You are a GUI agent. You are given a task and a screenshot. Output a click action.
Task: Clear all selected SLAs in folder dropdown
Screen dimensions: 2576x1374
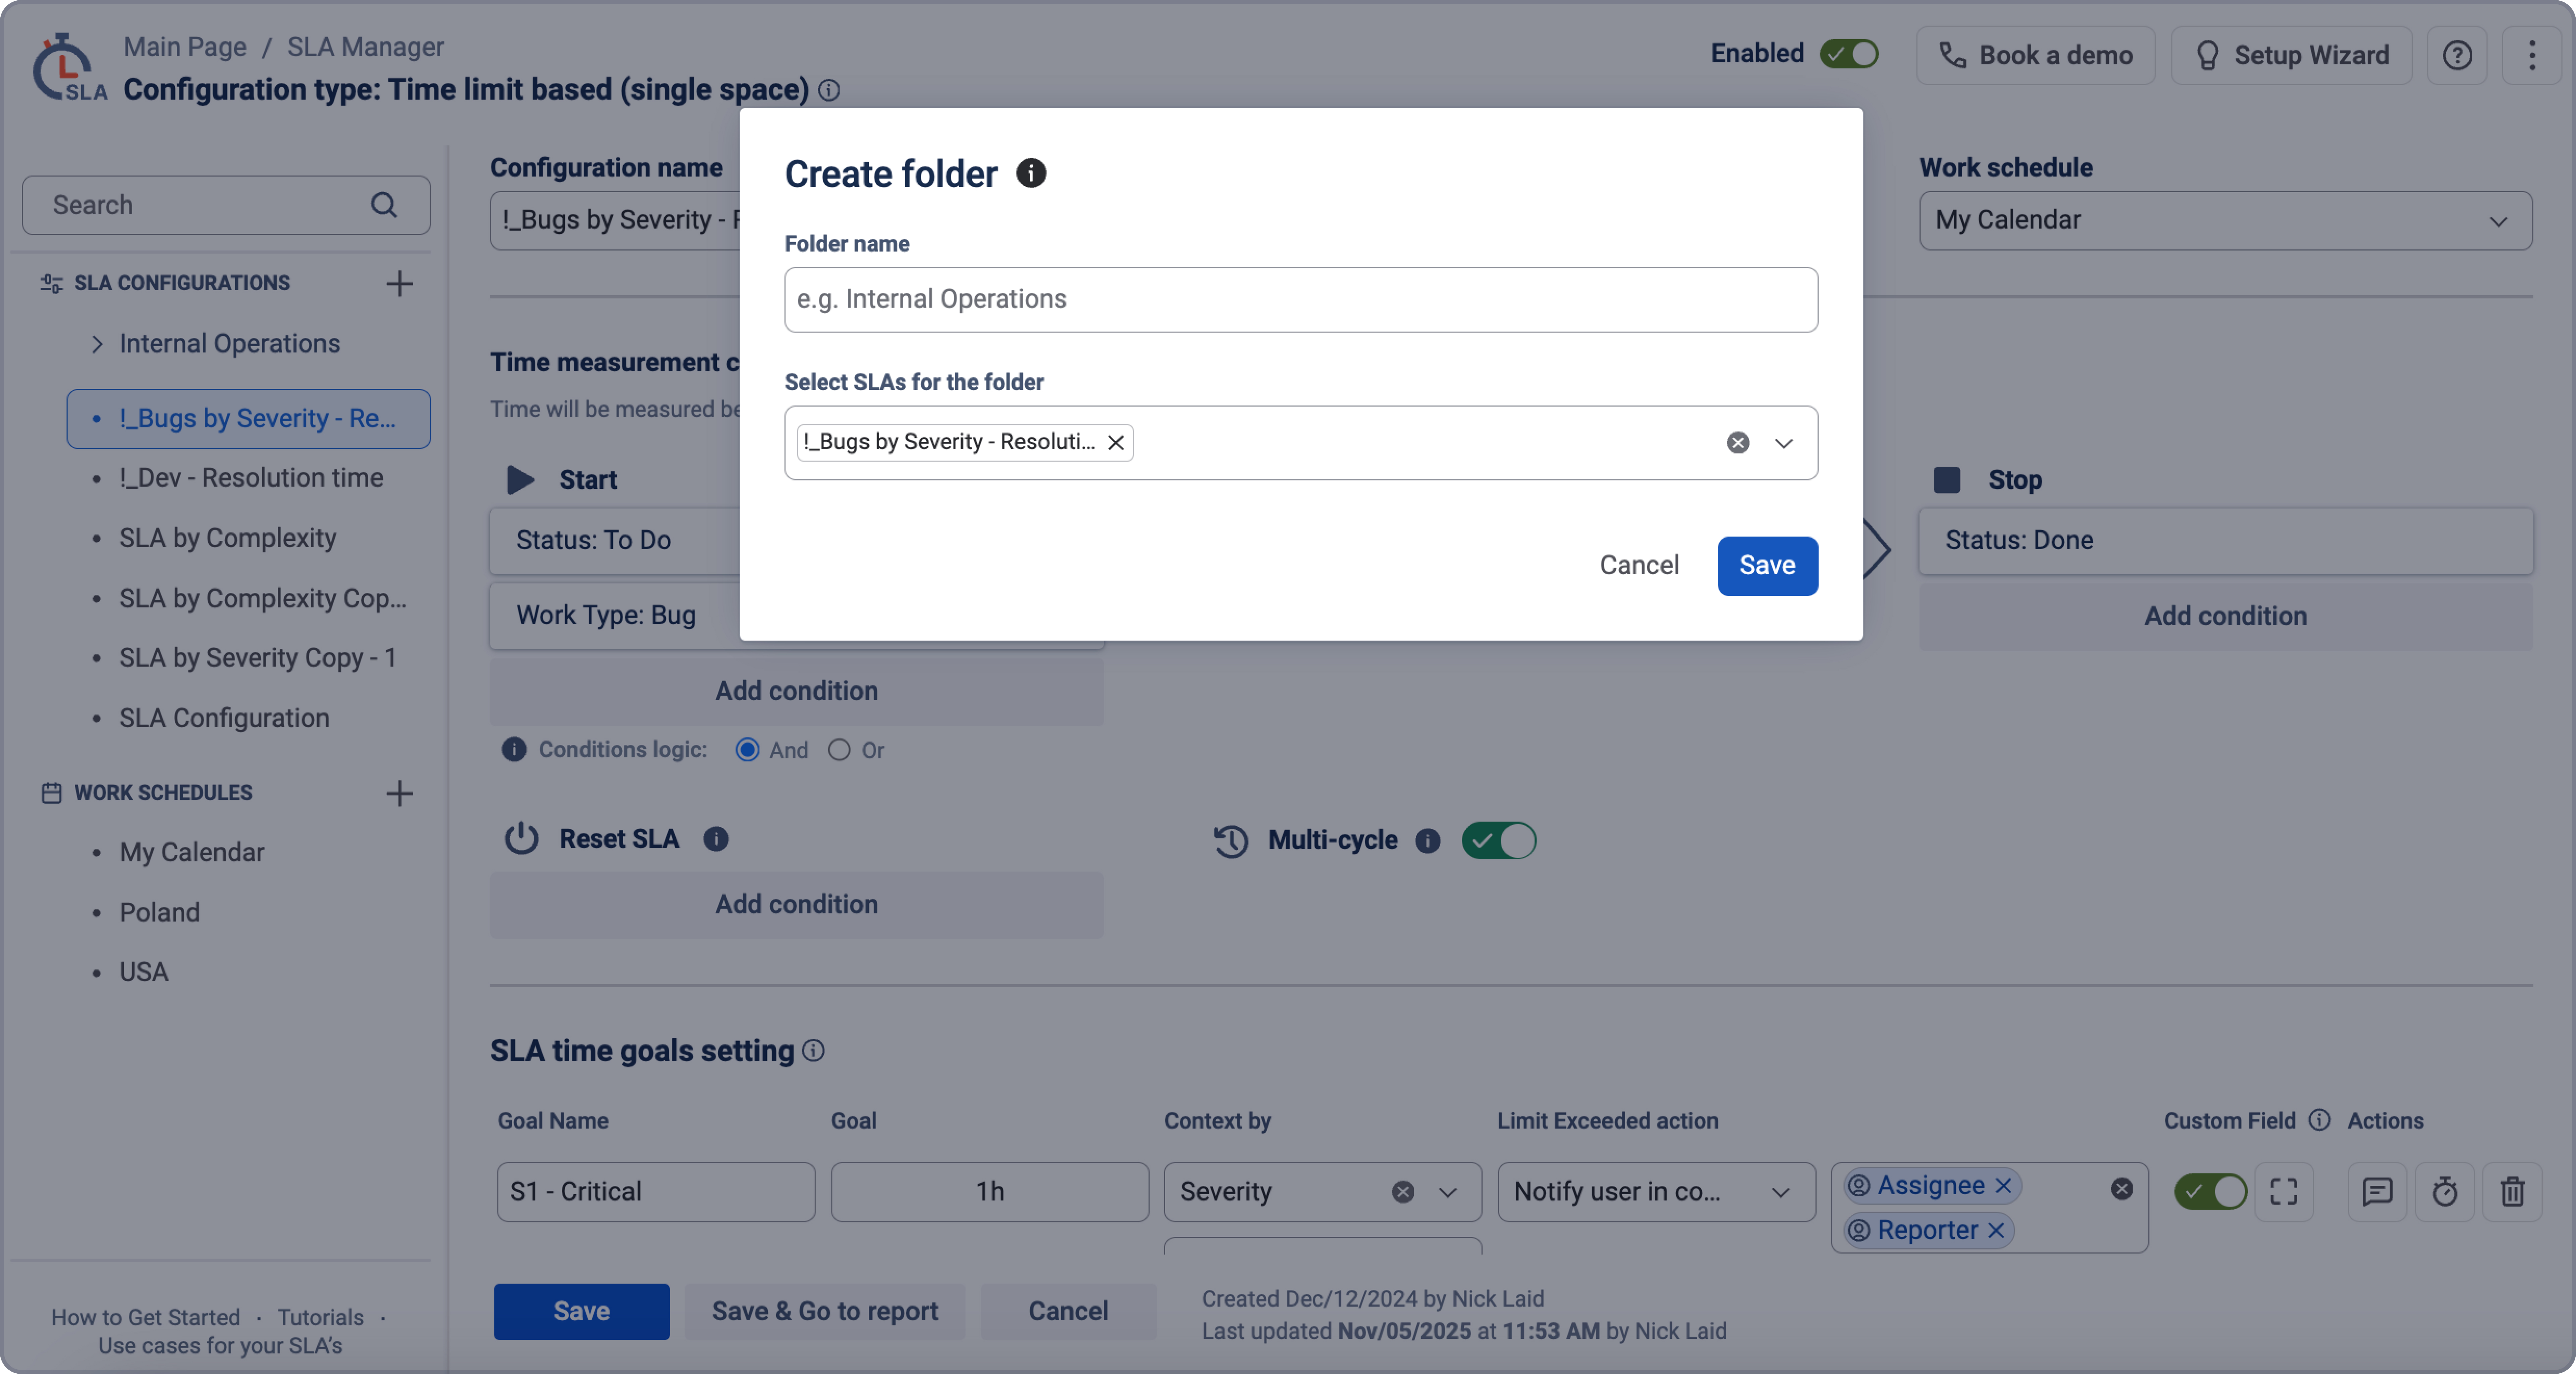click(1738, 442)
